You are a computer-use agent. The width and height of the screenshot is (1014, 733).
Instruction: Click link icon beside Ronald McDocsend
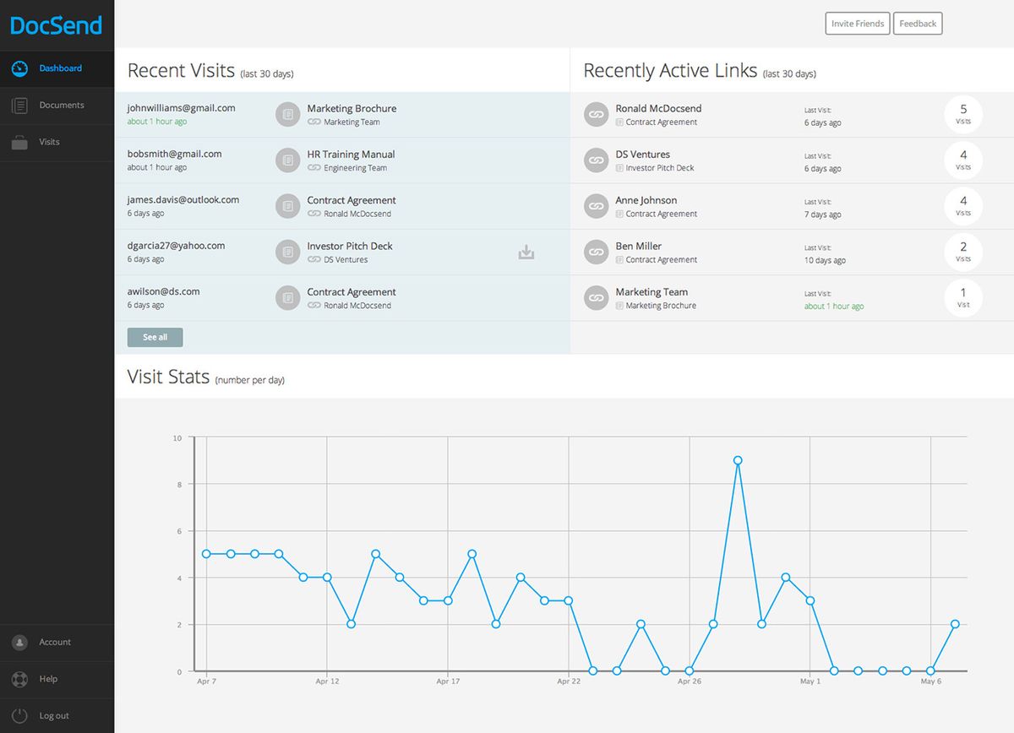[x=597, y=115]
